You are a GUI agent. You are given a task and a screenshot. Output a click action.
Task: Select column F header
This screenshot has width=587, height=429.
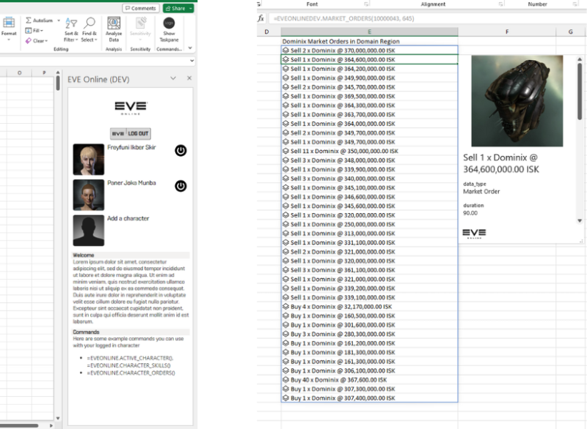pyautogui.click(x=507, y=32)
